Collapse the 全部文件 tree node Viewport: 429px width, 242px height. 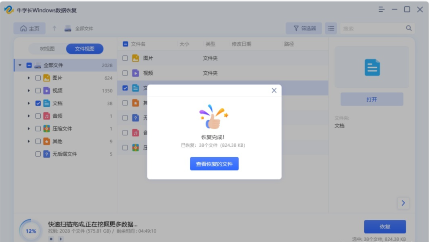click(x=20, y=65)
